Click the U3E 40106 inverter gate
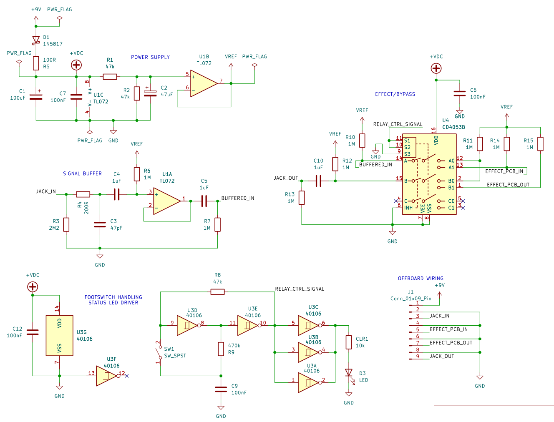 pos(249,325)
